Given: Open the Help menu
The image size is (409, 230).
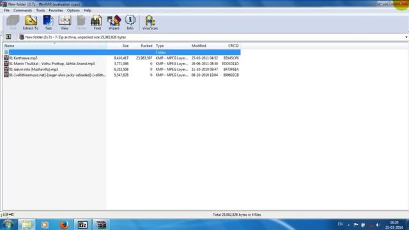Looking at the screenshot, I should (x=88, y=10).
